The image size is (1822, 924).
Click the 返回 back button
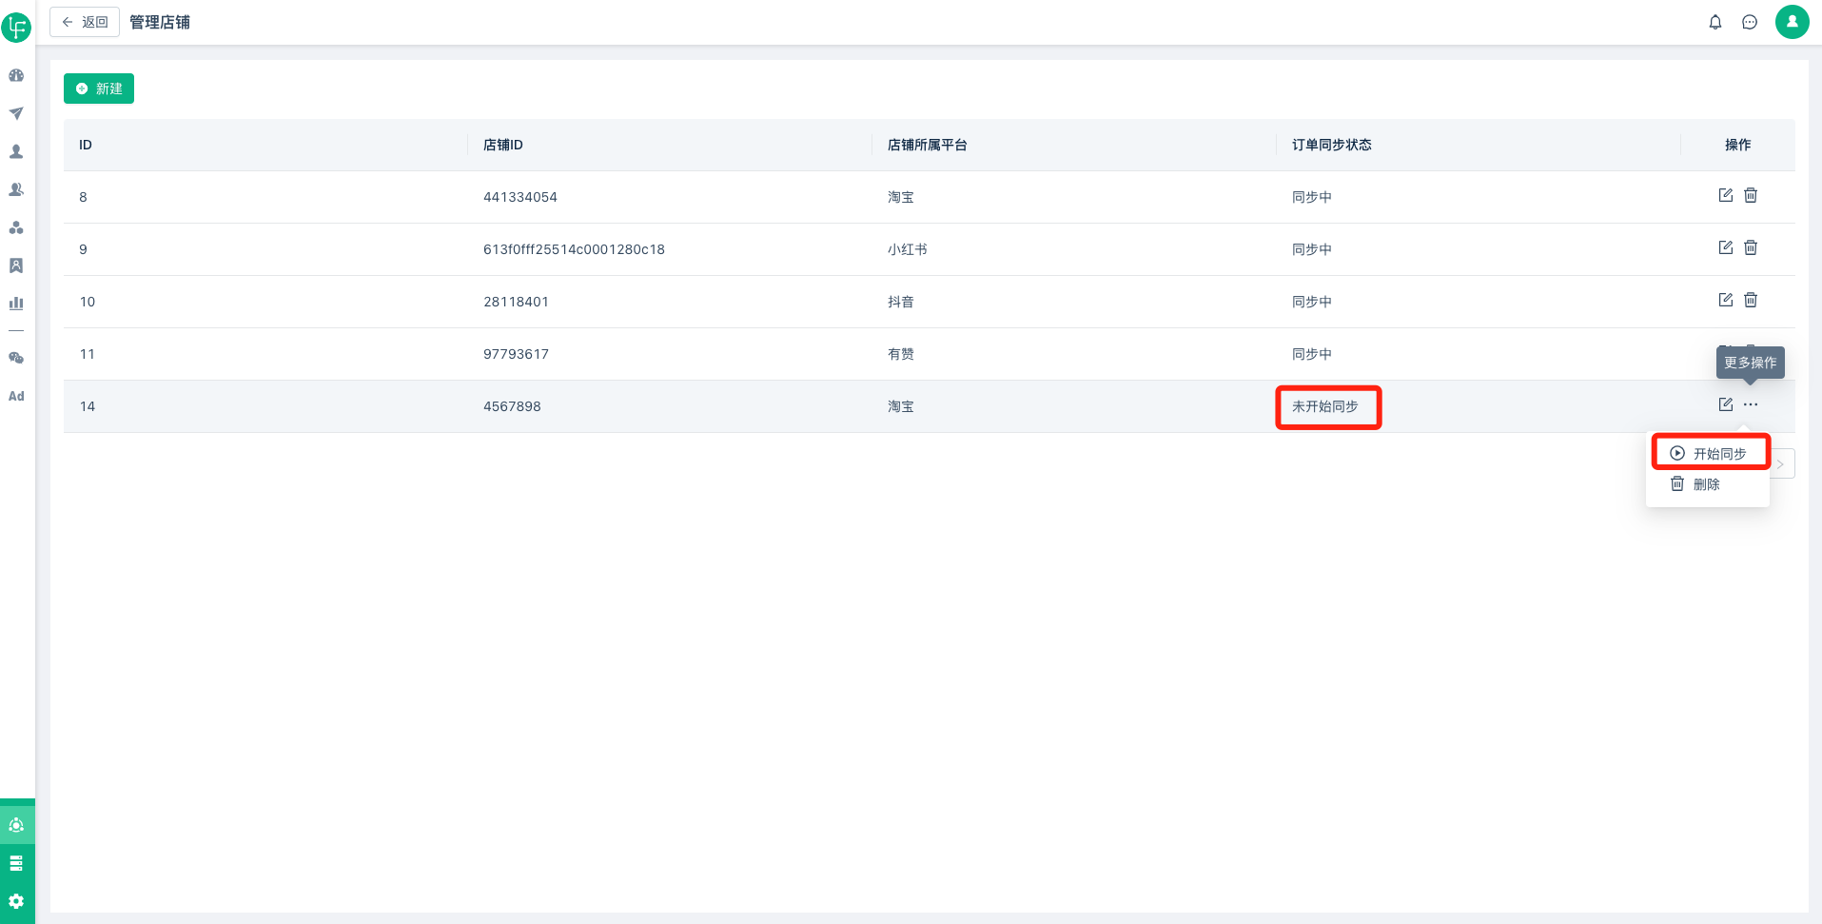(85, 22)
